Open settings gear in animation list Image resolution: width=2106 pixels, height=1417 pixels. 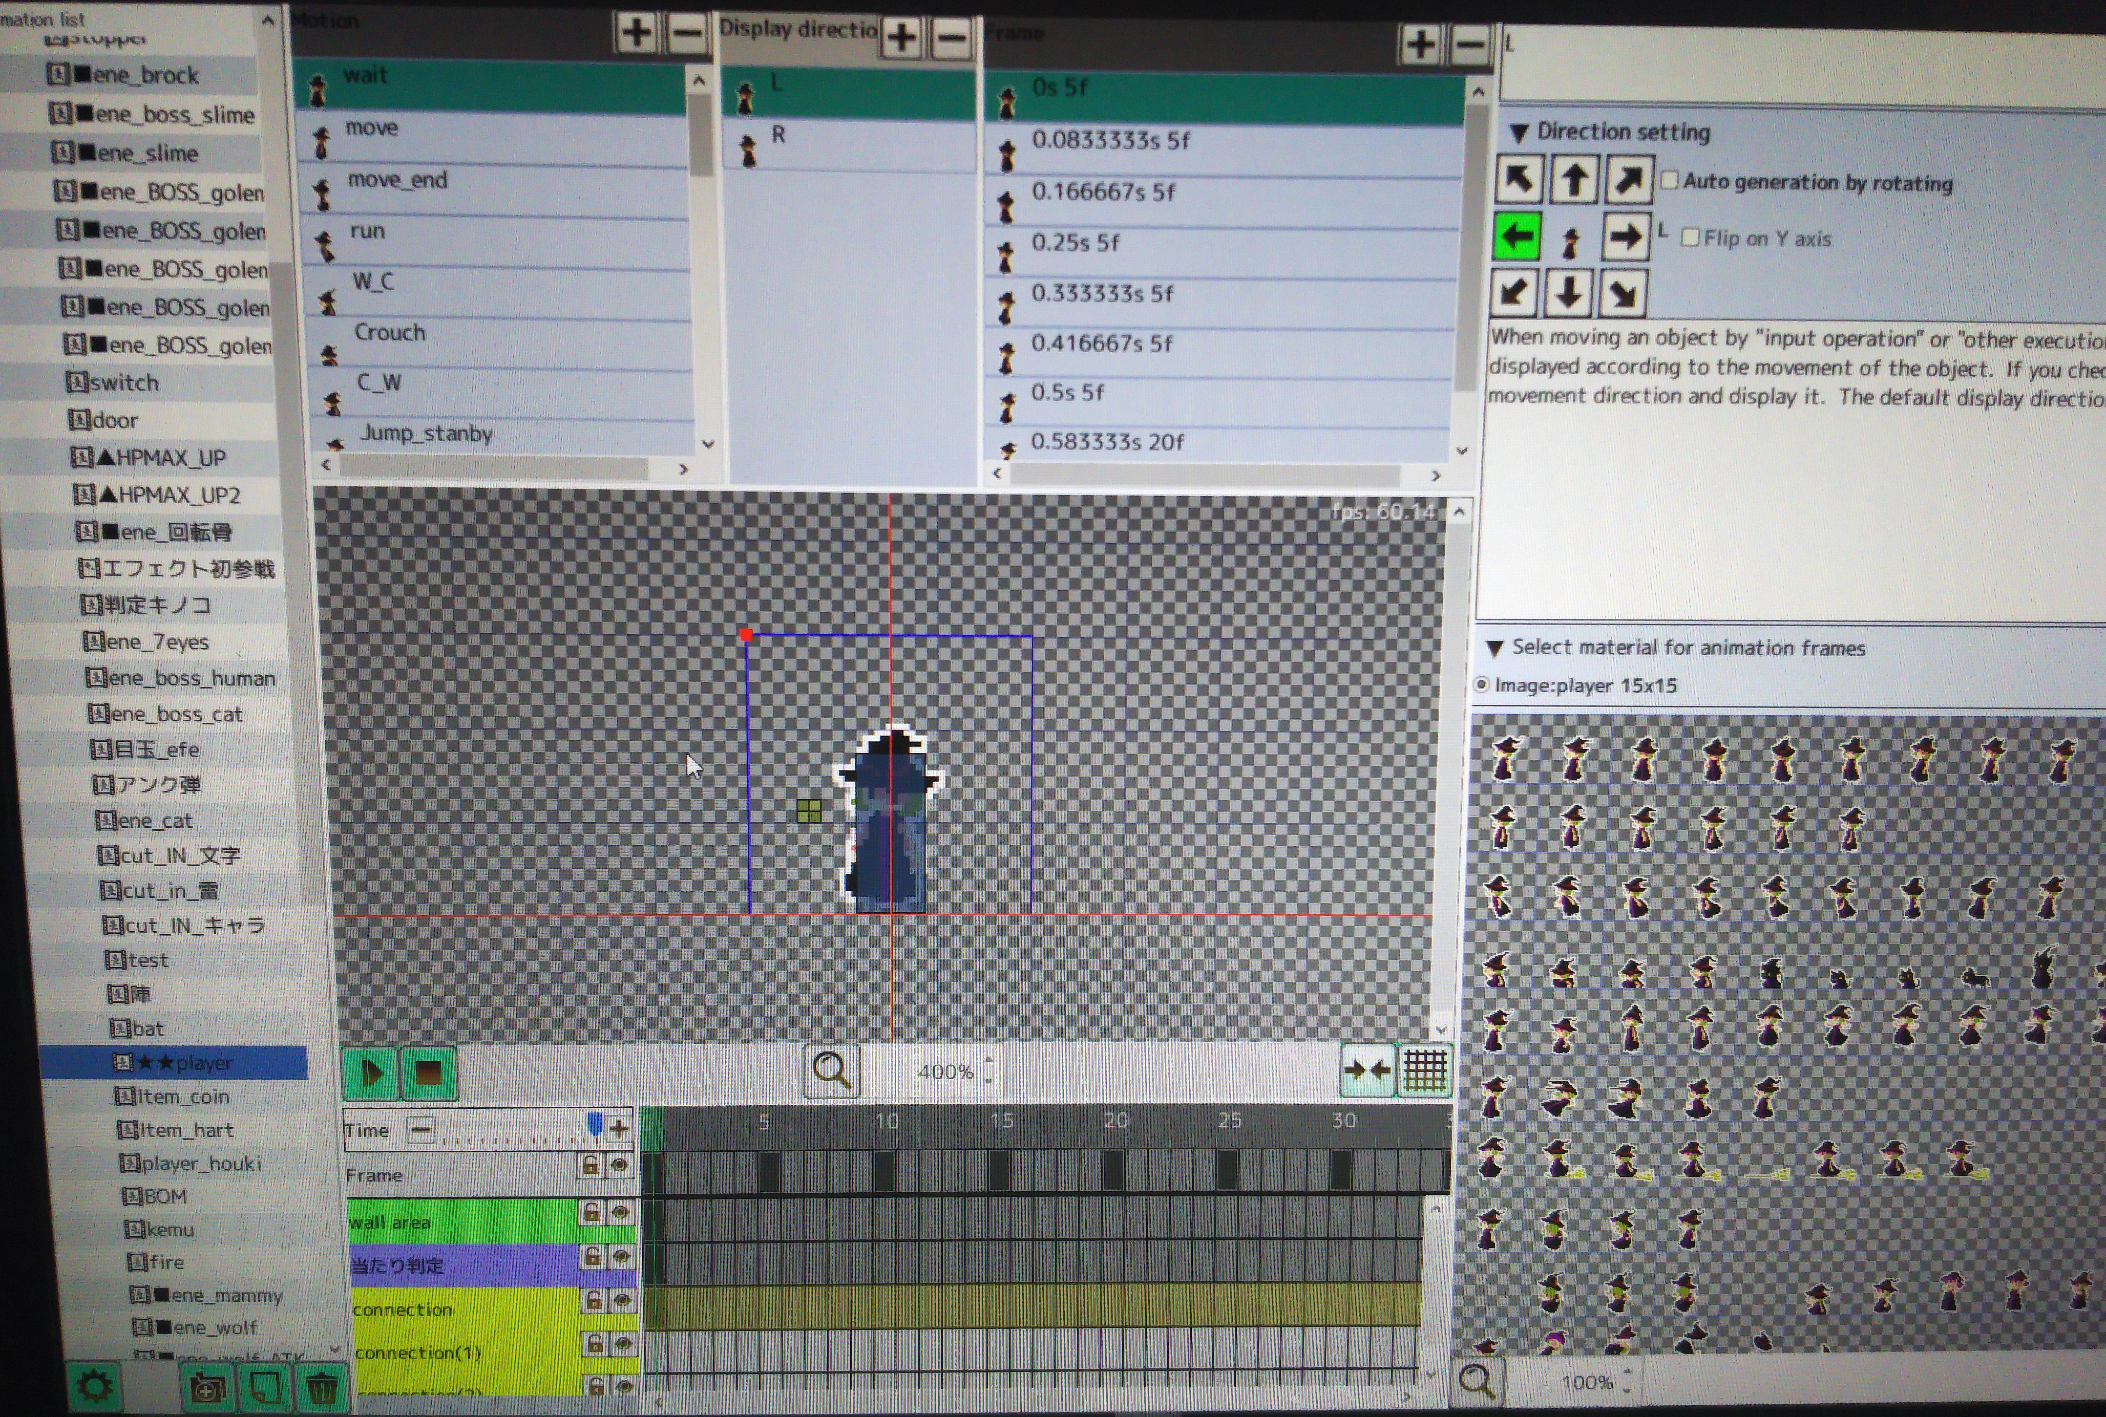(96, 1385)
